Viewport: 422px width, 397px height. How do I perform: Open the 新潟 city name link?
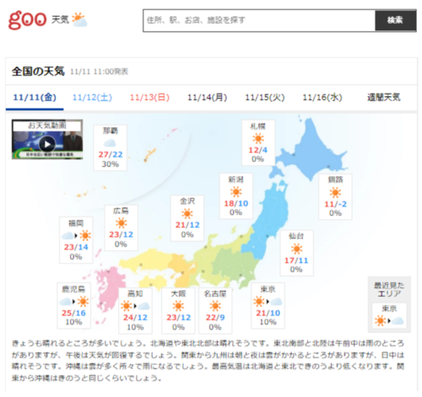(235, 180)
